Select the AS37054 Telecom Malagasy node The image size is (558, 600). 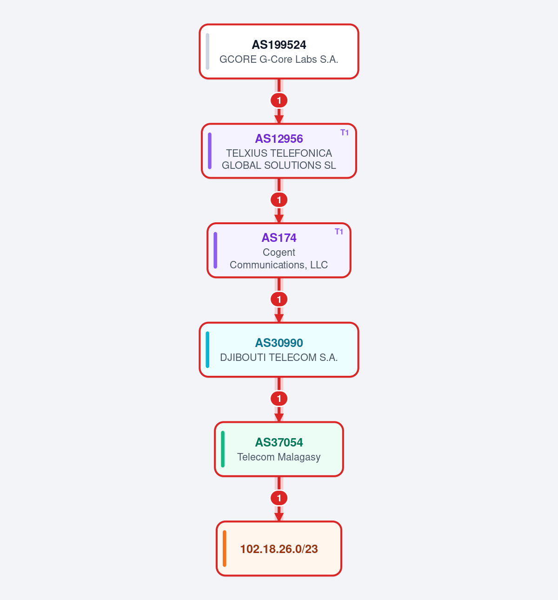pos(279,449)
